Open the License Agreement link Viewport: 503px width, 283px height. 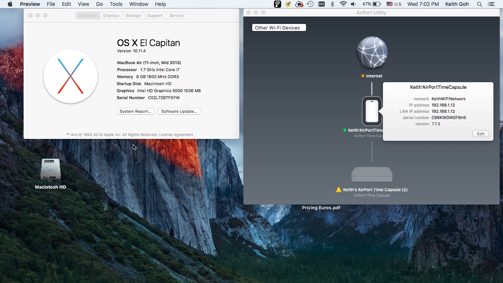click(176, 134)
